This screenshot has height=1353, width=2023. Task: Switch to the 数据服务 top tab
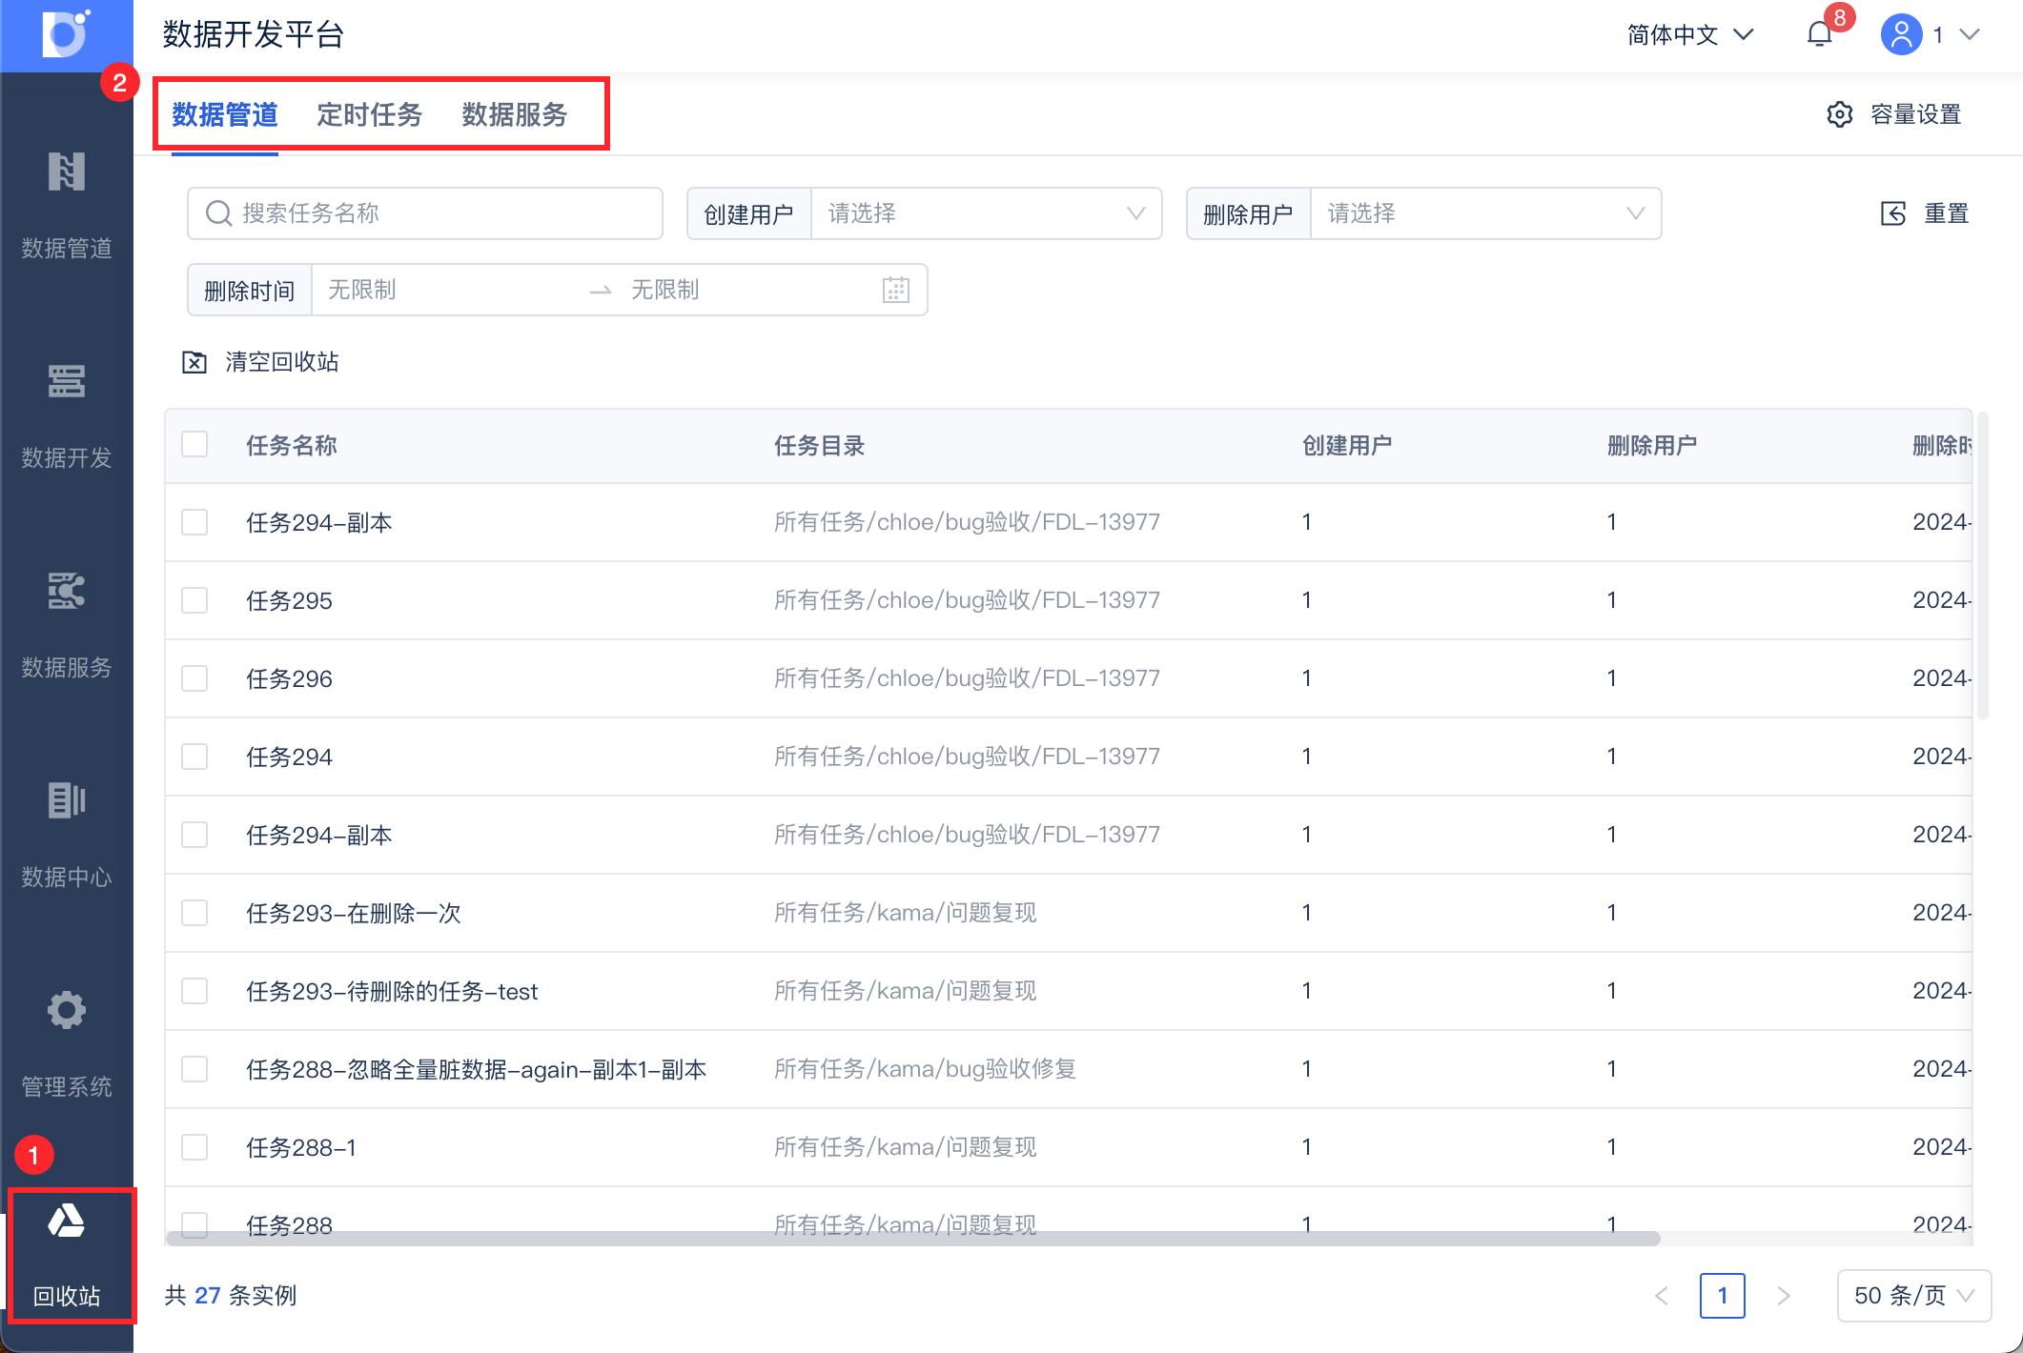click(514, 114)
